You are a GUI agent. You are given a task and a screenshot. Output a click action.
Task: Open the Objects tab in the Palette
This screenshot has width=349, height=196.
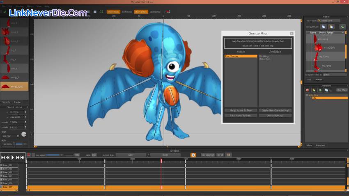[x=319, y=80]
